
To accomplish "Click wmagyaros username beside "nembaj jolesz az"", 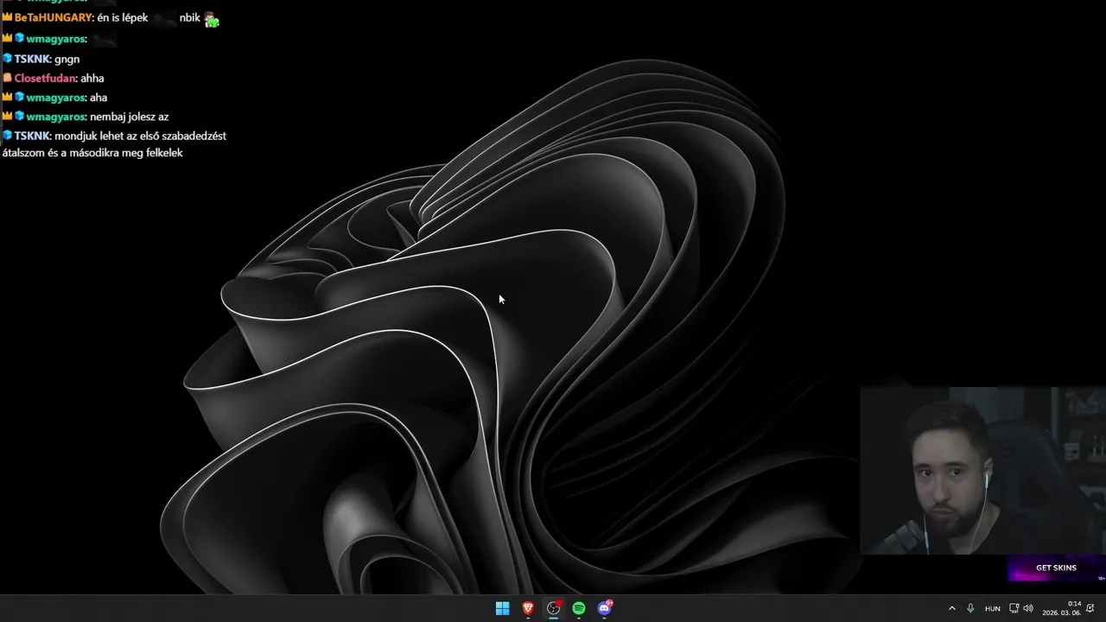I will coord(55,117).
